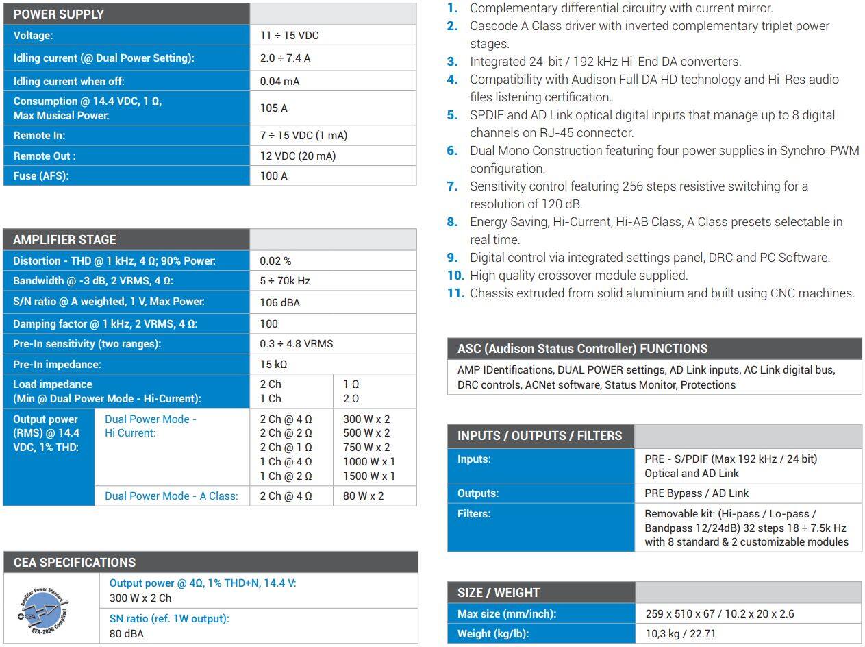Click the "Max size (mm/inch):" label
The width and height of the screenshot is (865, 647).
click(x=507, y=613)
